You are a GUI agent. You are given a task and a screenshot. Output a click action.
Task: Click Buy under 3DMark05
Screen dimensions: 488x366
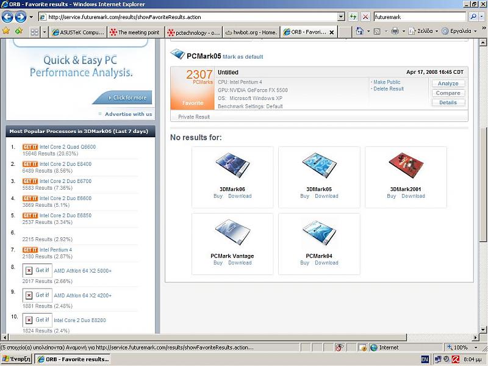click(x=304, y=196)
